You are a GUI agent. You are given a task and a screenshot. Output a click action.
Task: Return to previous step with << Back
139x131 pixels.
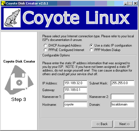102,124
